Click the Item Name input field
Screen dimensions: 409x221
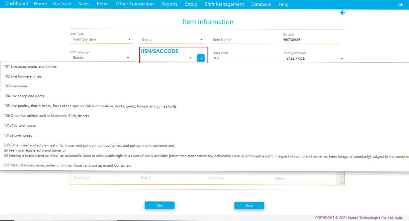tap(243, 40)
